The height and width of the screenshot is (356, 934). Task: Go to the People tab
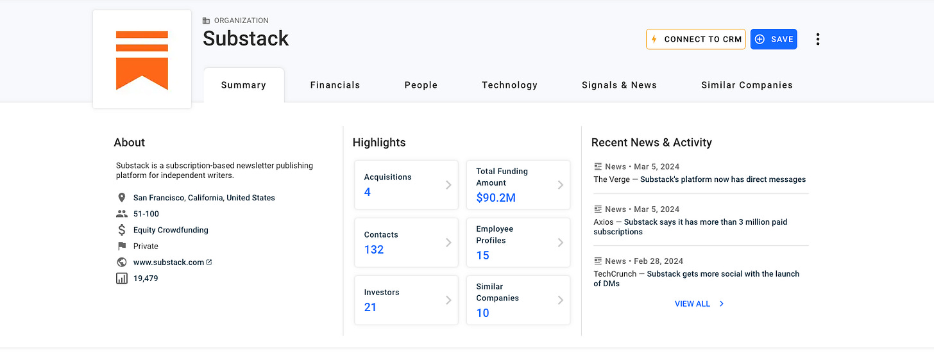coord(421,85)
